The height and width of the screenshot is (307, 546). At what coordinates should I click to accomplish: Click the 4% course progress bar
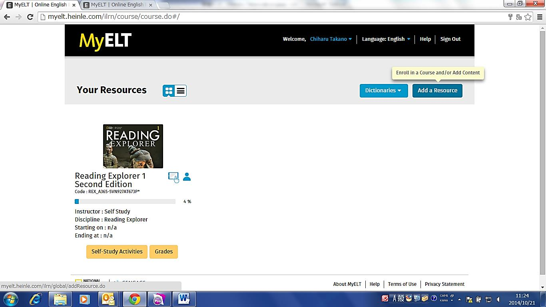(125, 201)
